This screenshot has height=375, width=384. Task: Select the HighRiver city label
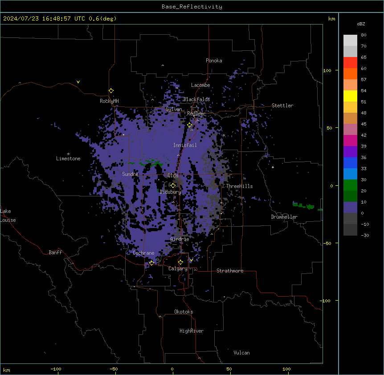point(192,331)
